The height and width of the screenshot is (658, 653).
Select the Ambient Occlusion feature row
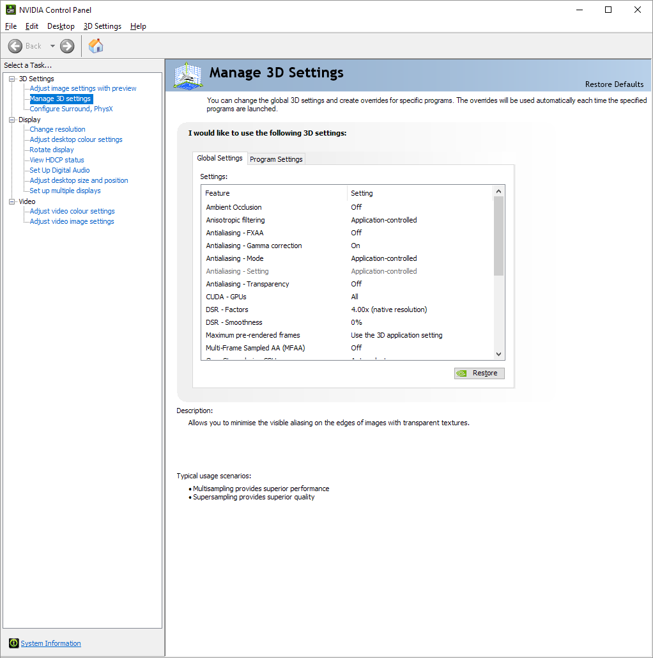point(347,207)
